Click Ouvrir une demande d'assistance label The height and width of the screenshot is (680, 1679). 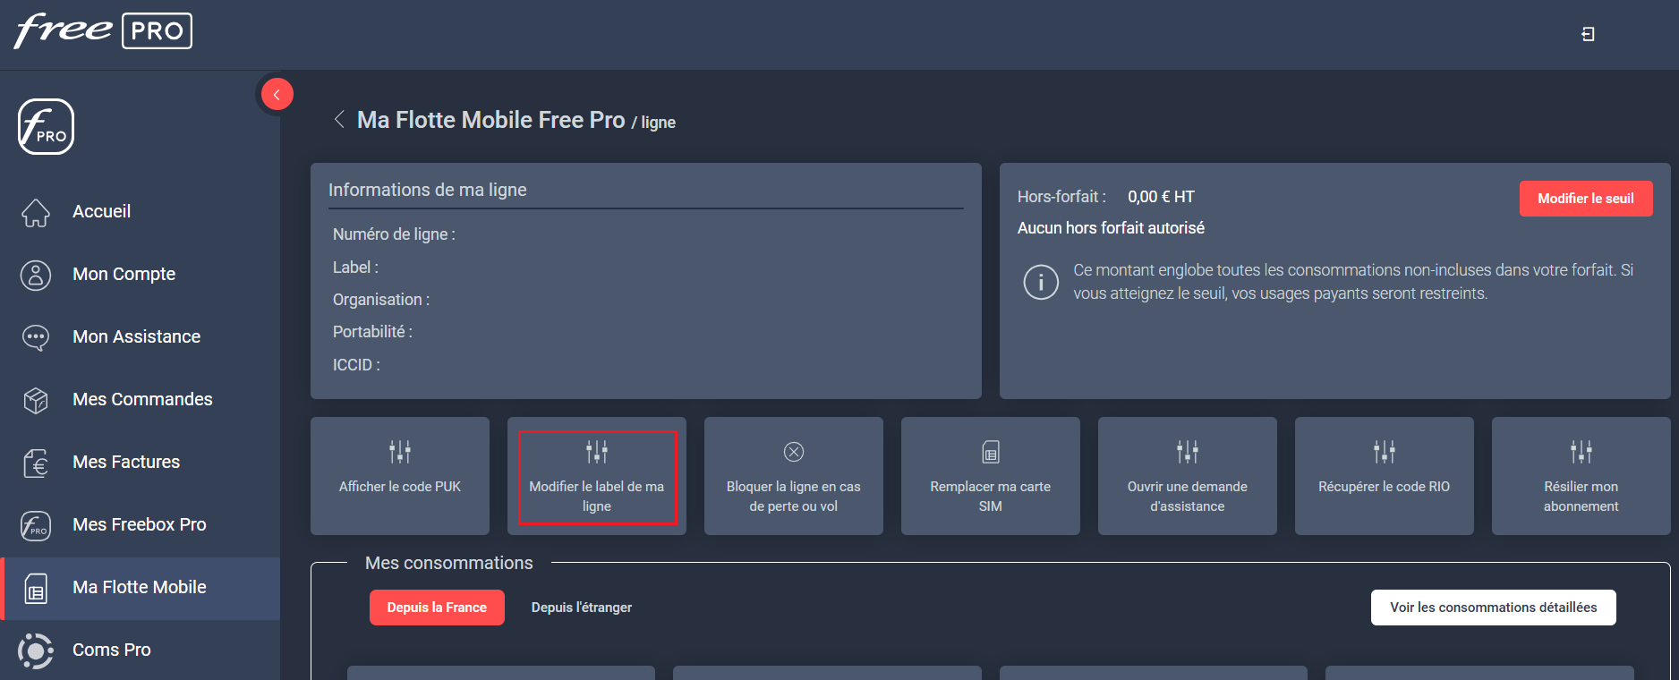pos(1188,497)
